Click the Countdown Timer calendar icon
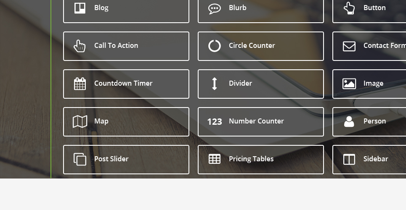Screen dimensions: 406x210 [x=80, y=84]
